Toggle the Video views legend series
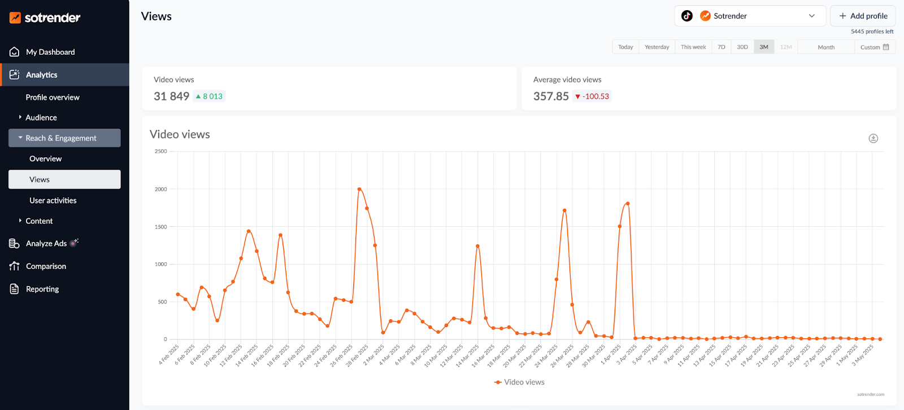 [519, 382]
